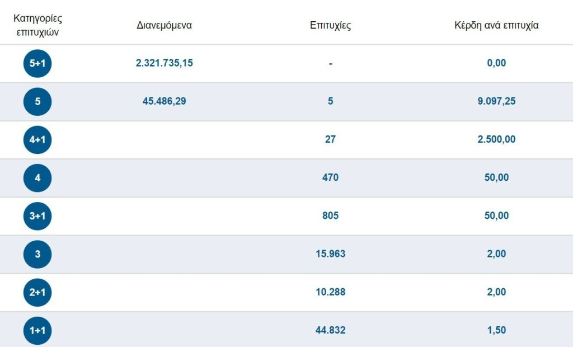Viewport: 573px width, 347px height.
Task: Click the 1+1 category badge
Action: 37,331
